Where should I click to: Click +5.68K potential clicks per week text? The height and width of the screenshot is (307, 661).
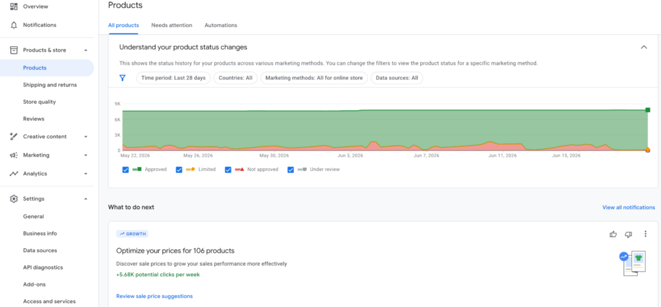pyautogui.click(x=158, y=275)
